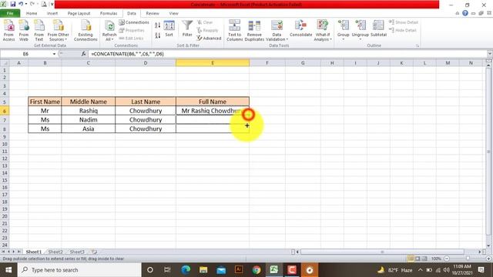The image size is (493, 277).
Task: Sort A to Z ascending
Action: [157, 25]
